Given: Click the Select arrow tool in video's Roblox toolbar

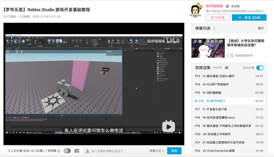Looking at the screenshot, I should coord(8,41).
